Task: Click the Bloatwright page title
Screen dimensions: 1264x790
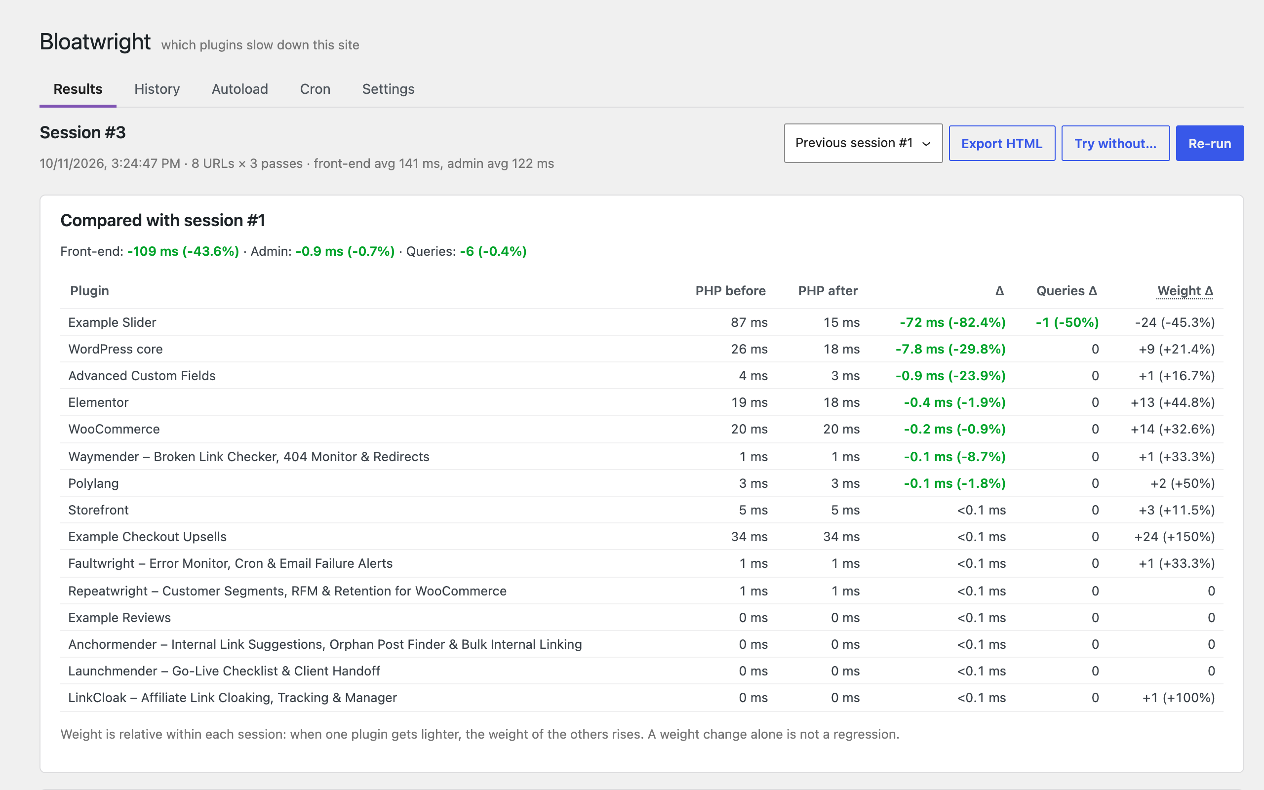Action: [x=95, y=42]
